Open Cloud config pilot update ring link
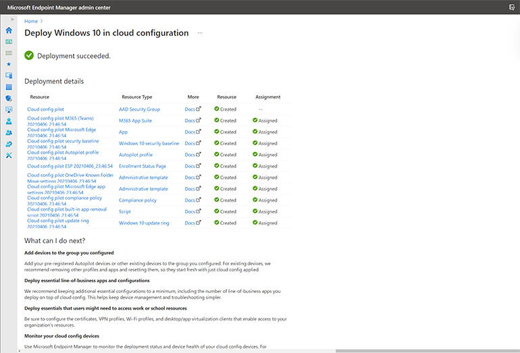The width and height of the screenshot is (520, 353). click(58, 223)
